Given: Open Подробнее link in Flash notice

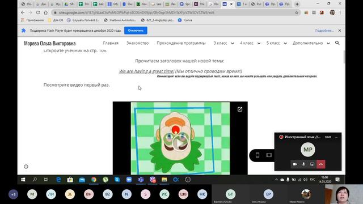Looking at the screenshot, I should [324, 31].
